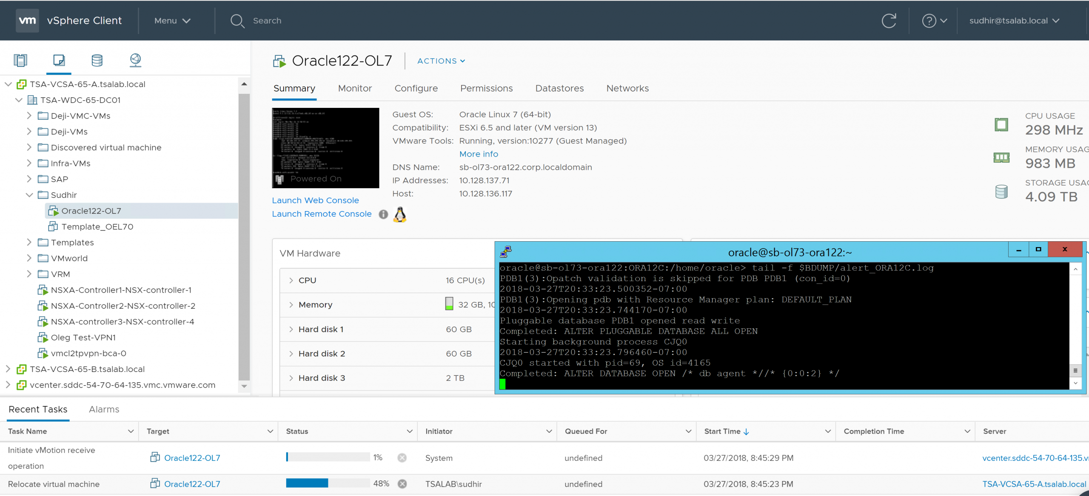
Task: Expand the Hard disk 3 row
Action: pyautogui.click(x=291, y=378)
